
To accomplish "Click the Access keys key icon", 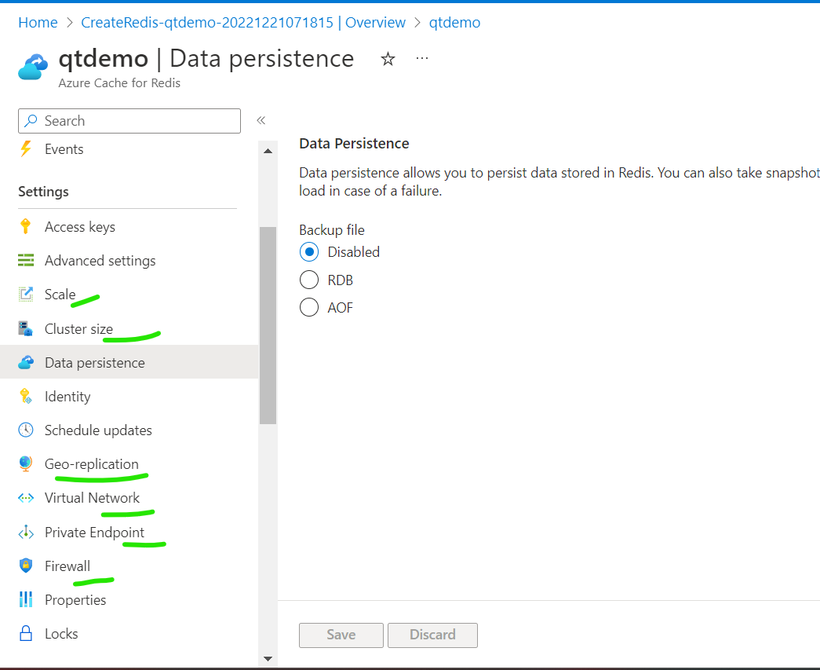I will click(x=26, y=227).
